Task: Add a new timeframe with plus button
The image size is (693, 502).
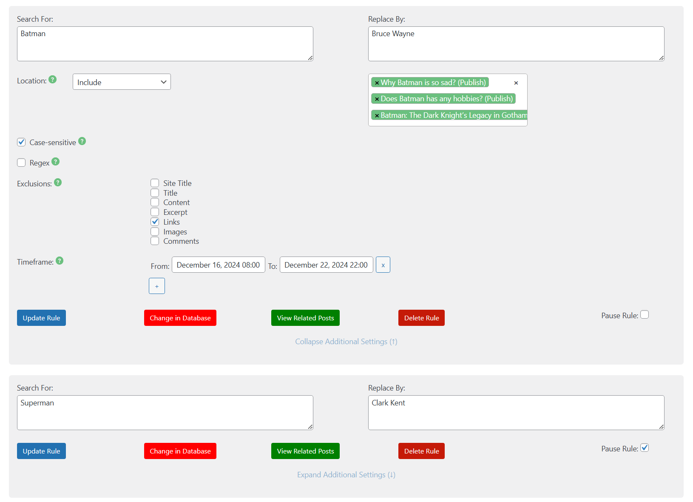Action: 157,286
